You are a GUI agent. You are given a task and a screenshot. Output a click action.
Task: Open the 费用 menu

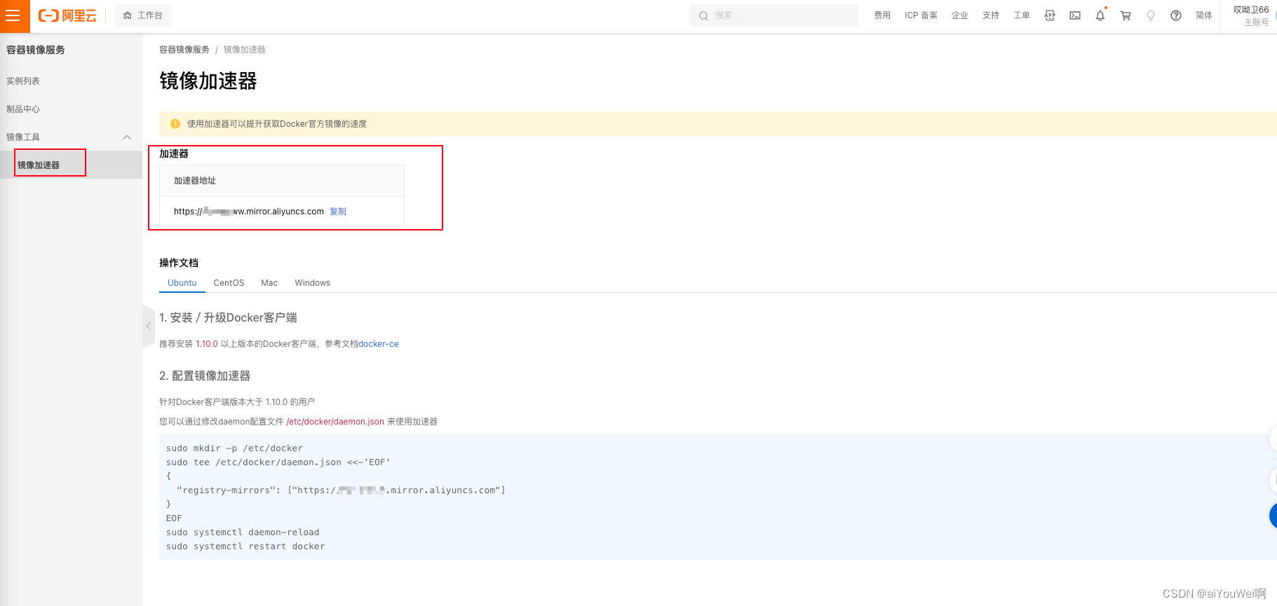tap(882, 15)
